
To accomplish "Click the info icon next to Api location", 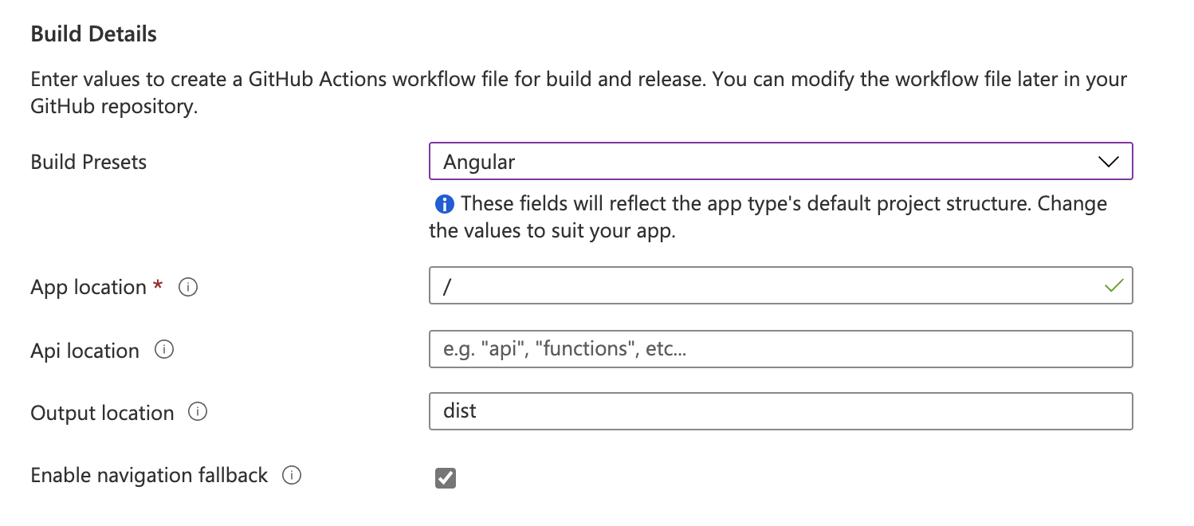I will pyautogui.click(x=163, y=349).
